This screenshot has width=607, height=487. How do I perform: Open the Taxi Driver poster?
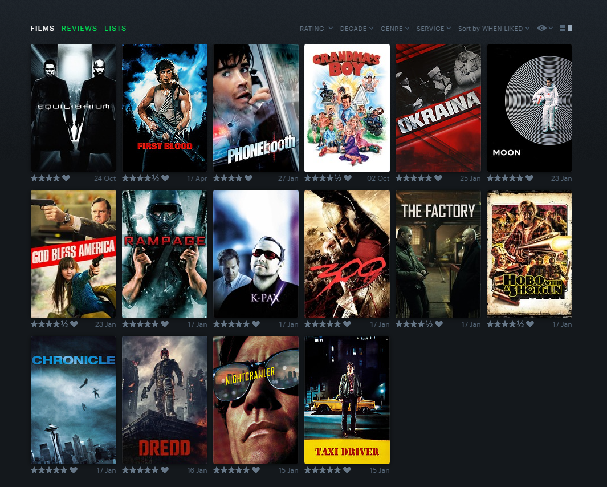coord(347,400)
